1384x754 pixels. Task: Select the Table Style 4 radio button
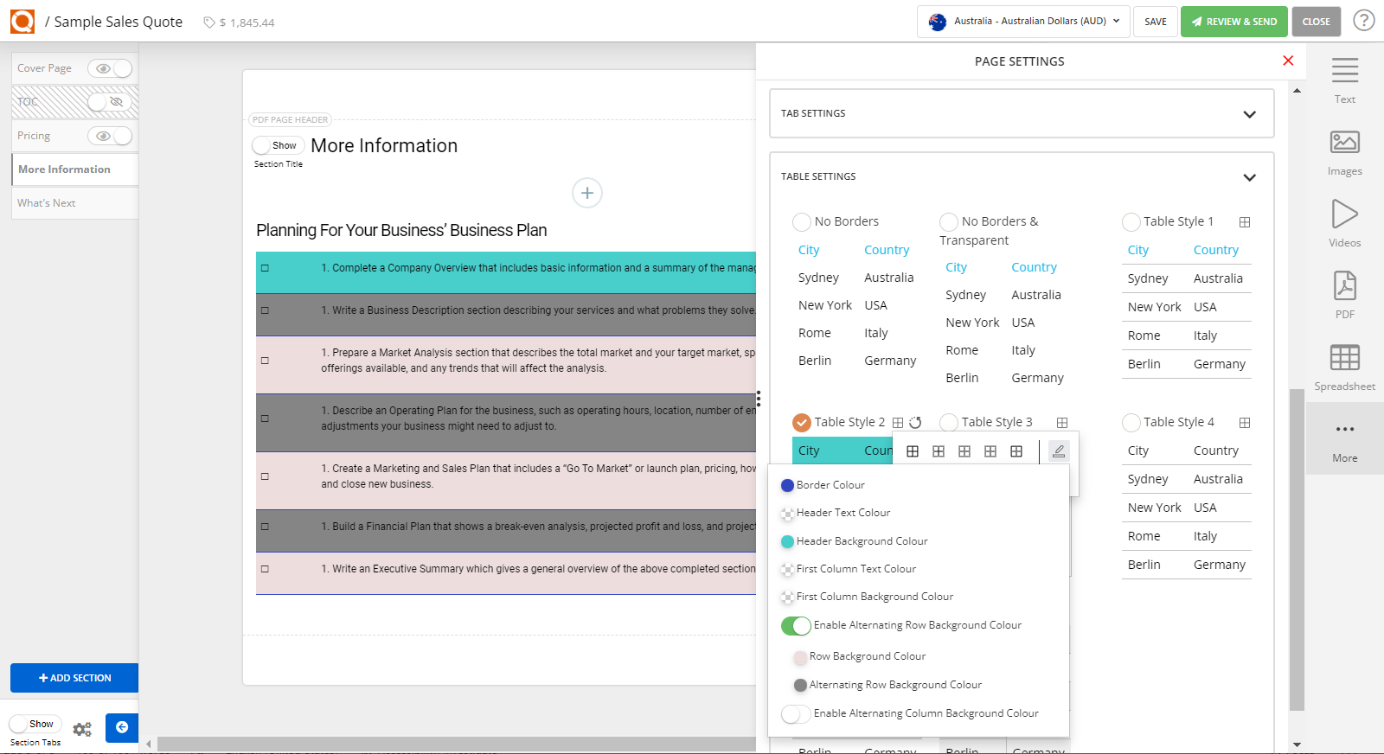pos(1131,423)
